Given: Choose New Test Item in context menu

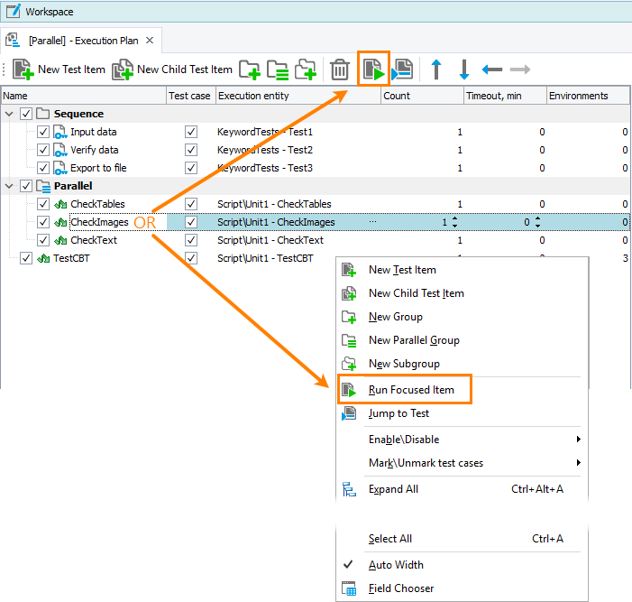Looking at the screenshot, I should (x=463, y=270).
